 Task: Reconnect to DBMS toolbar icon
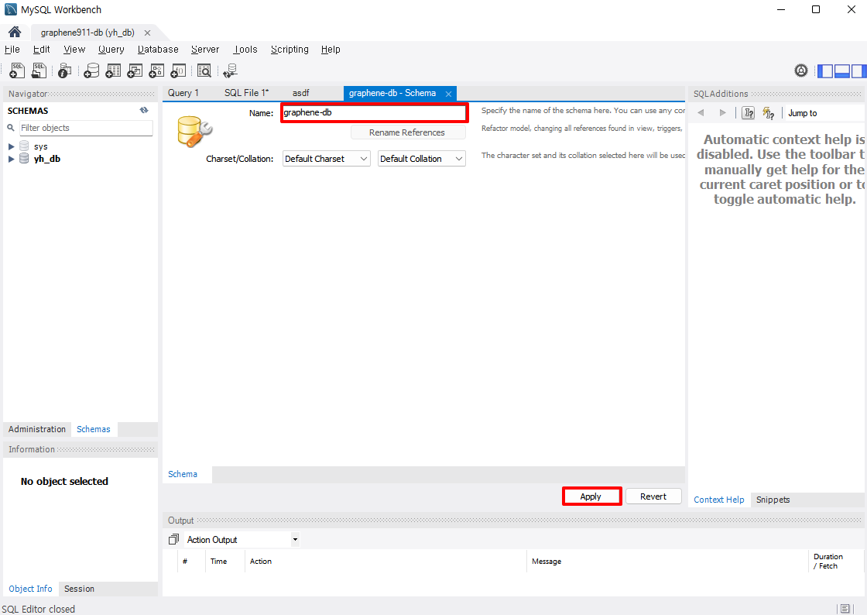(x=230, y=70)
